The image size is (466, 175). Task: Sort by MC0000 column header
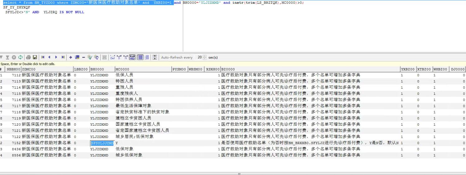click(143, 69)
